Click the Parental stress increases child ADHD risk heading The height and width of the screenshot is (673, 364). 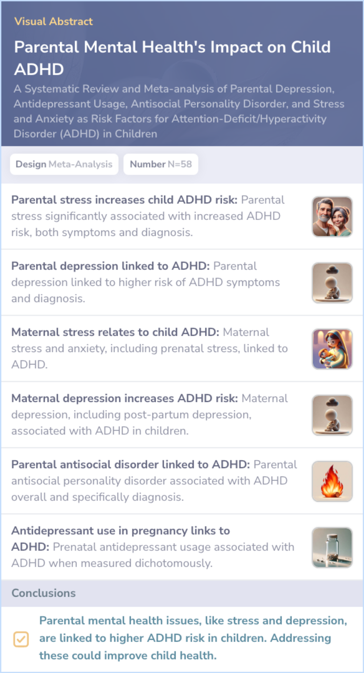pyautogui.click(x=124, y=200)
